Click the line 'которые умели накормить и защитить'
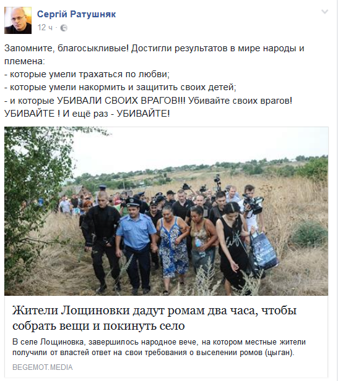Viewport: 338px width, 381px height. pos(120,87)
